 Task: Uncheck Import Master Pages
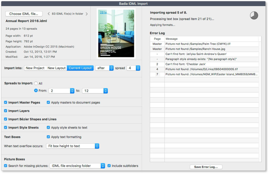(6, 103)
